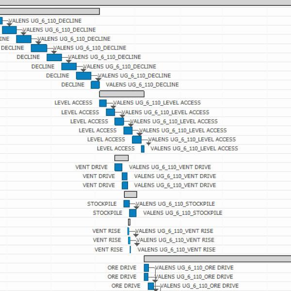Click the third ORE DRIVE task bar in the bottom row
Screen dimensions: 291x291
151,286
